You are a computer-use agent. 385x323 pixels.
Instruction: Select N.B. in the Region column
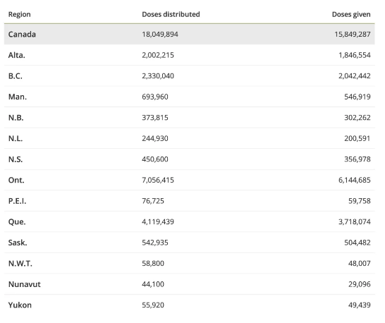pos(16,118)
